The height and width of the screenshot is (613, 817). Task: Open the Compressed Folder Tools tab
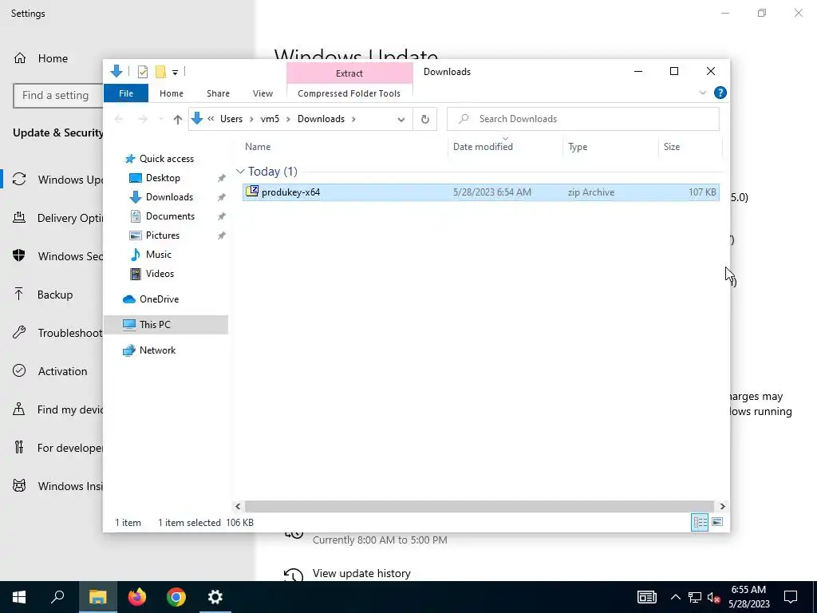[x=349, y=93]
